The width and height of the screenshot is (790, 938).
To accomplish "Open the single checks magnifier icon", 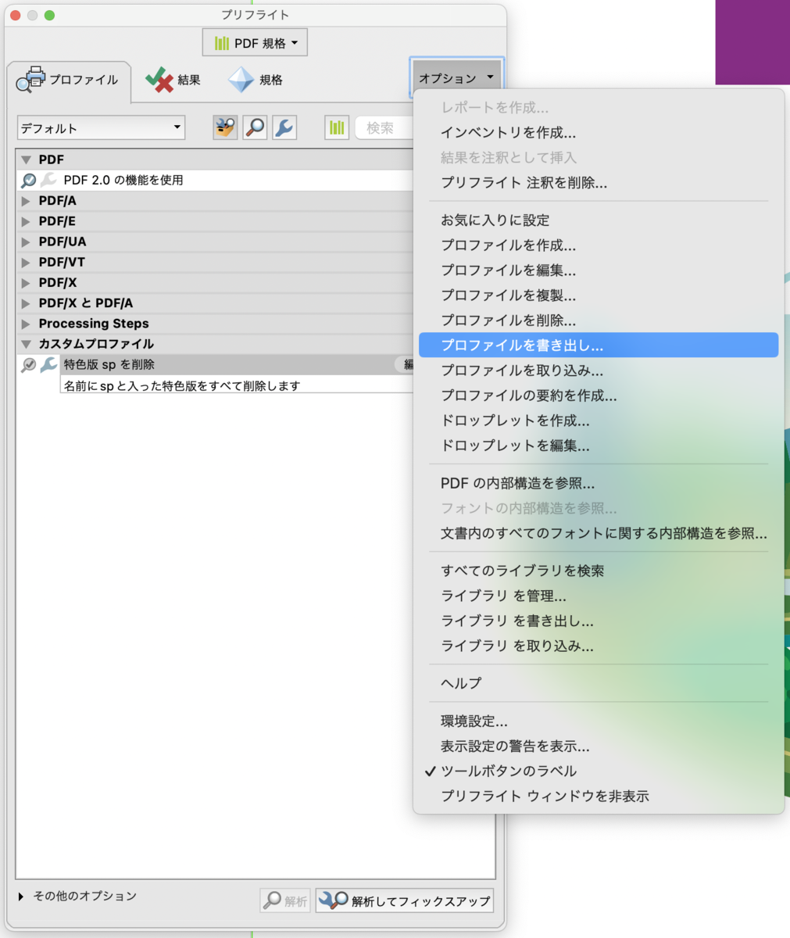I will point(254,127).
